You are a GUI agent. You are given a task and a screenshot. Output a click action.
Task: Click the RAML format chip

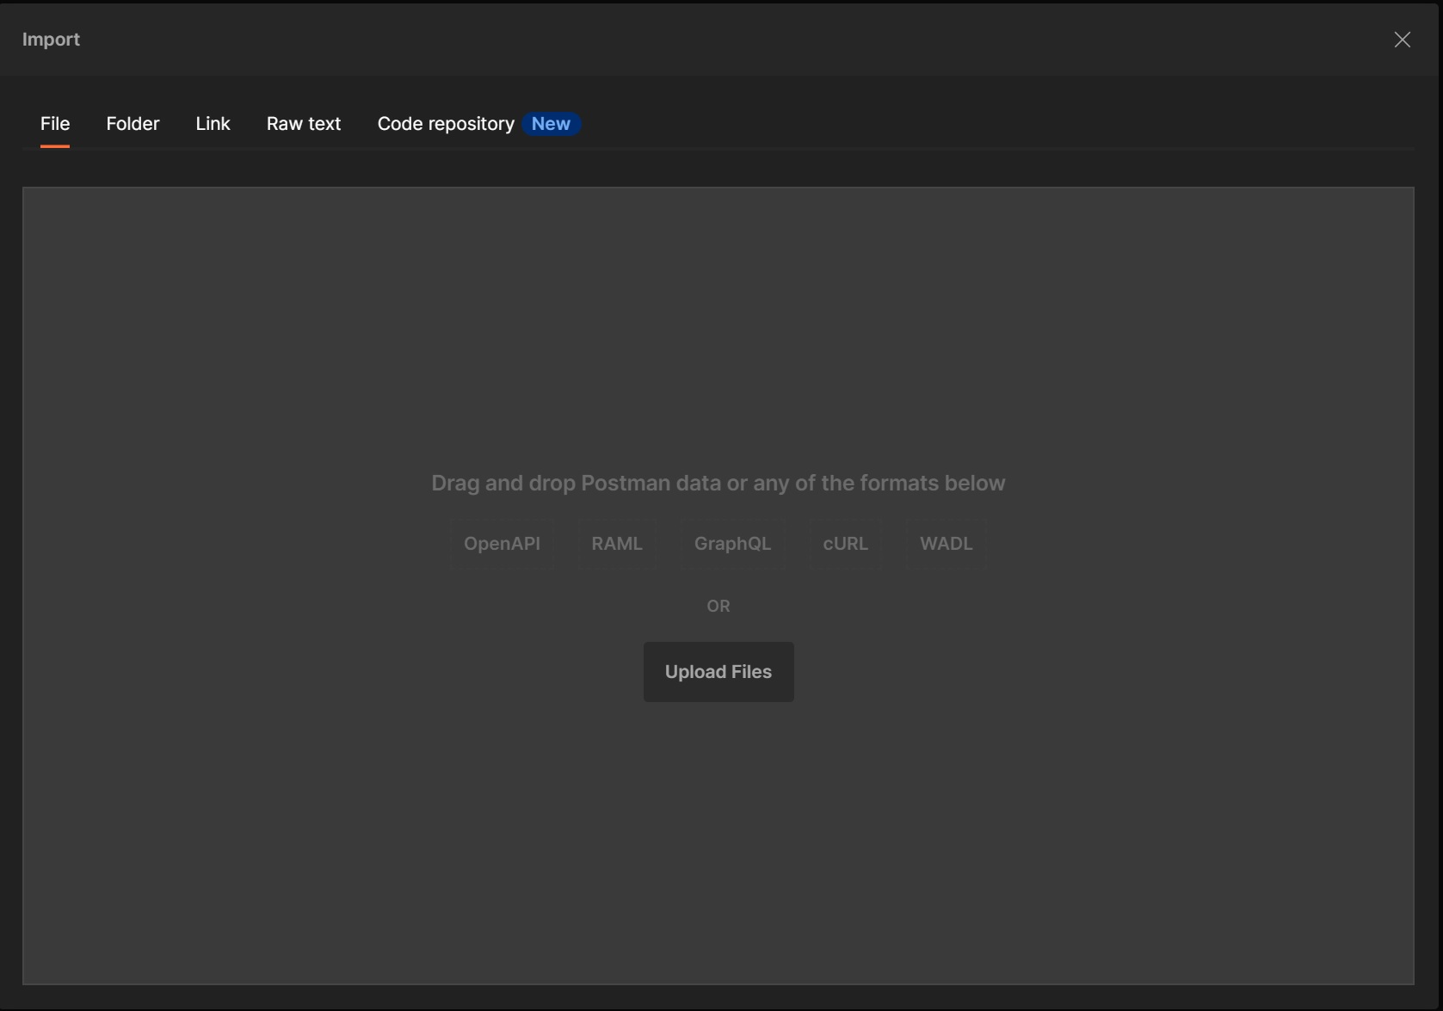coord(616,544)
